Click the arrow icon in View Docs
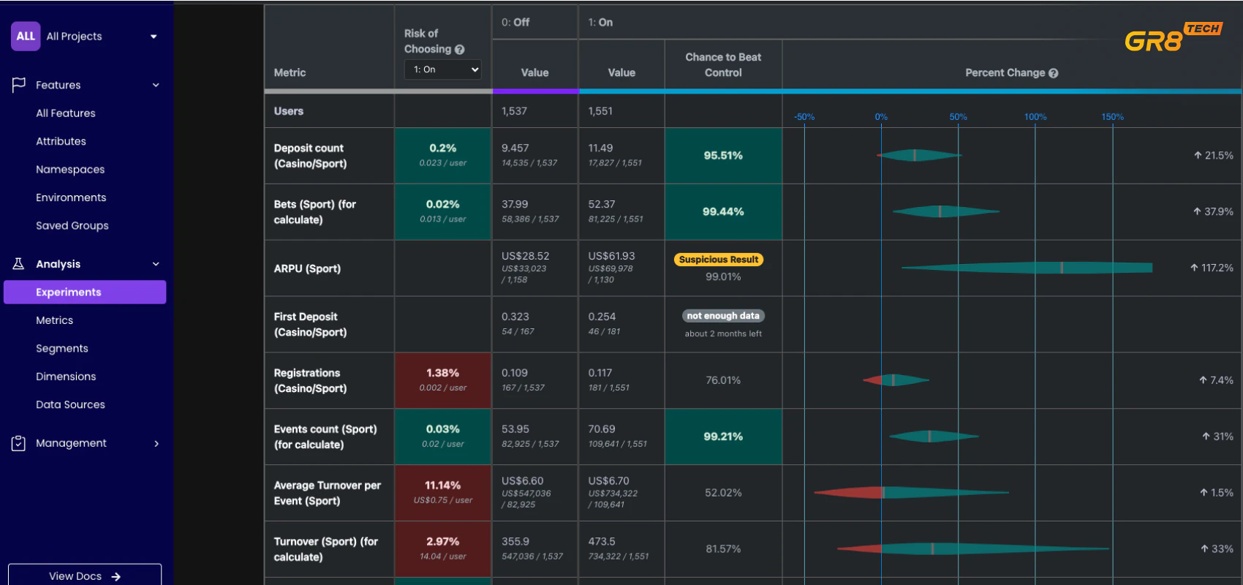Viewport: 1243px width, 585px height. point(116,576)
